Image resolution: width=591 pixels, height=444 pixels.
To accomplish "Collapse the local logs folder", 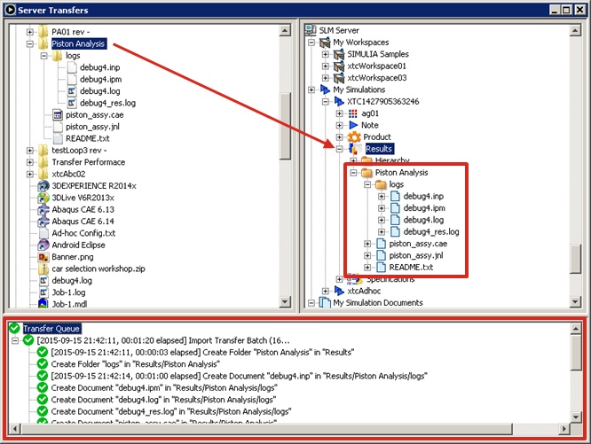I will click(x=43, y=56).
